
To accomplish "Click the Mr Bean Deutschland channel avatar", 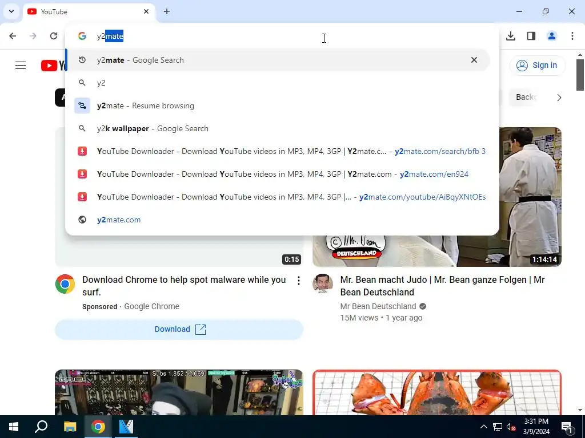I will click(322, 284).
